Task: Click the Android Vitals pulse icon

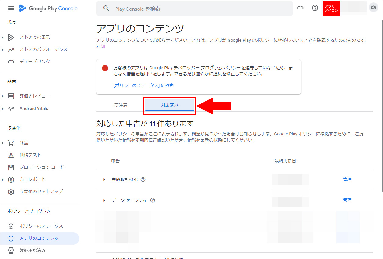Action: pos(11,108)
